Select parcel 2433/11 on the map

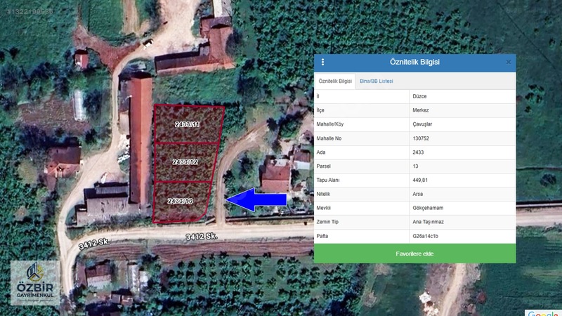tap(187, 124)
